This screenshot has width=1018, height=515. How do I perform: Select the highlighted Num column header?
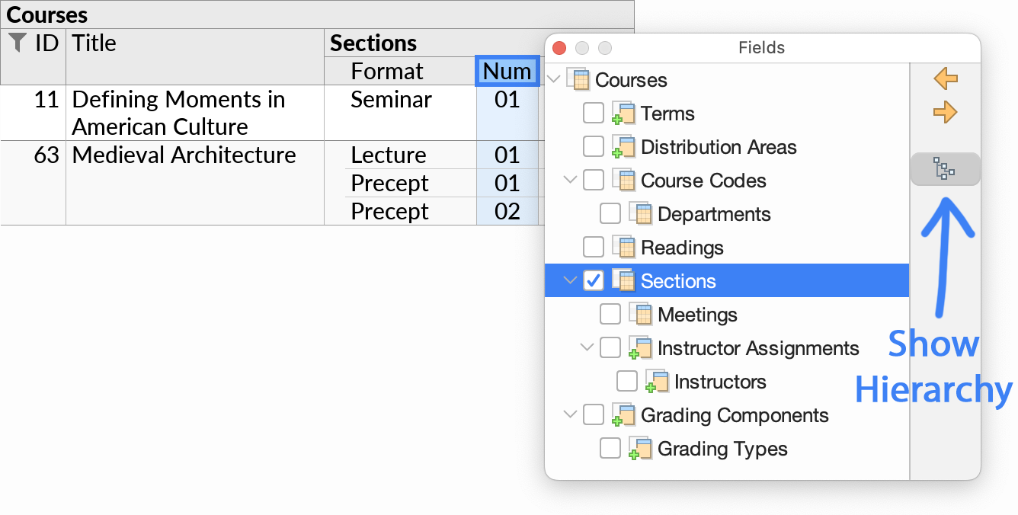point(507,71)
